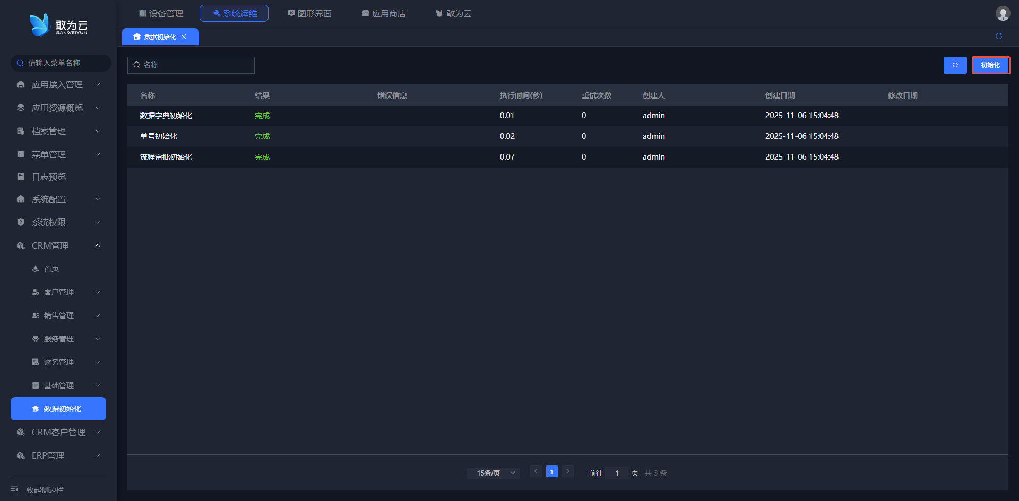Select the 单号初始化 row name
The image size is (1019, 501).
(x=159, y=136)
